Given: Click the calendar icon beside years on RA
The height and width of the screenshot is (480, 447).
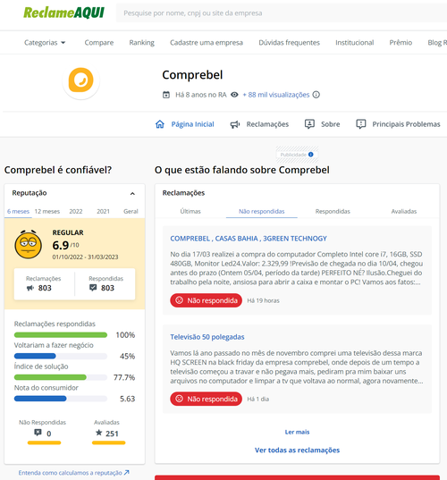Looking at the screenshot, I should 166,95.
